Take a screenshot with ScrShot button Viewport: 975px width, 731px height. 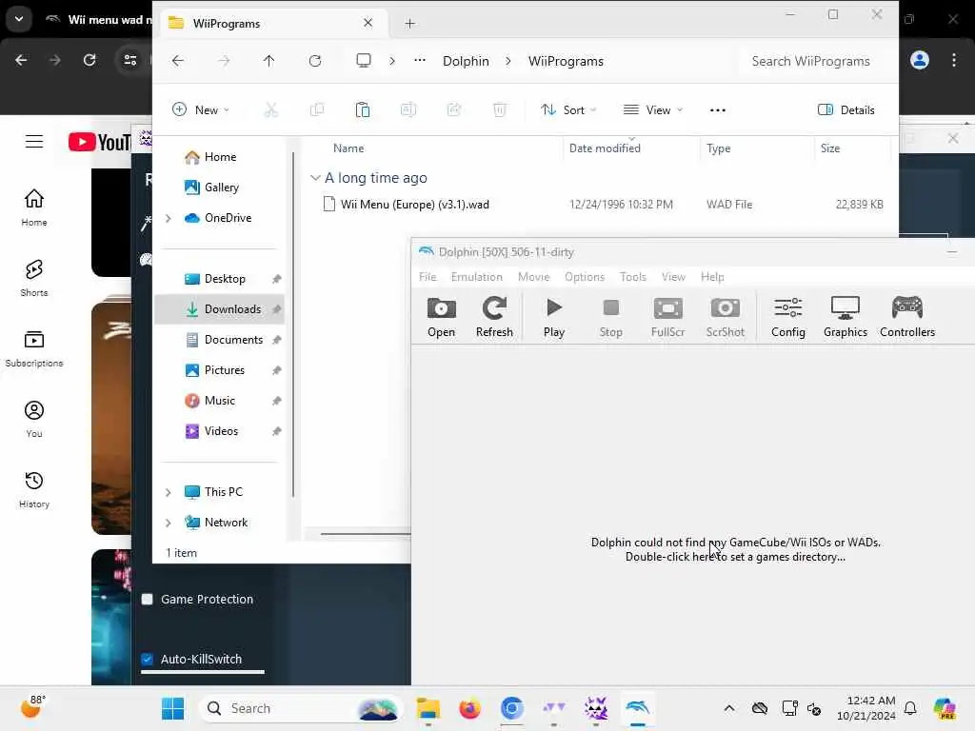(725, 317)
